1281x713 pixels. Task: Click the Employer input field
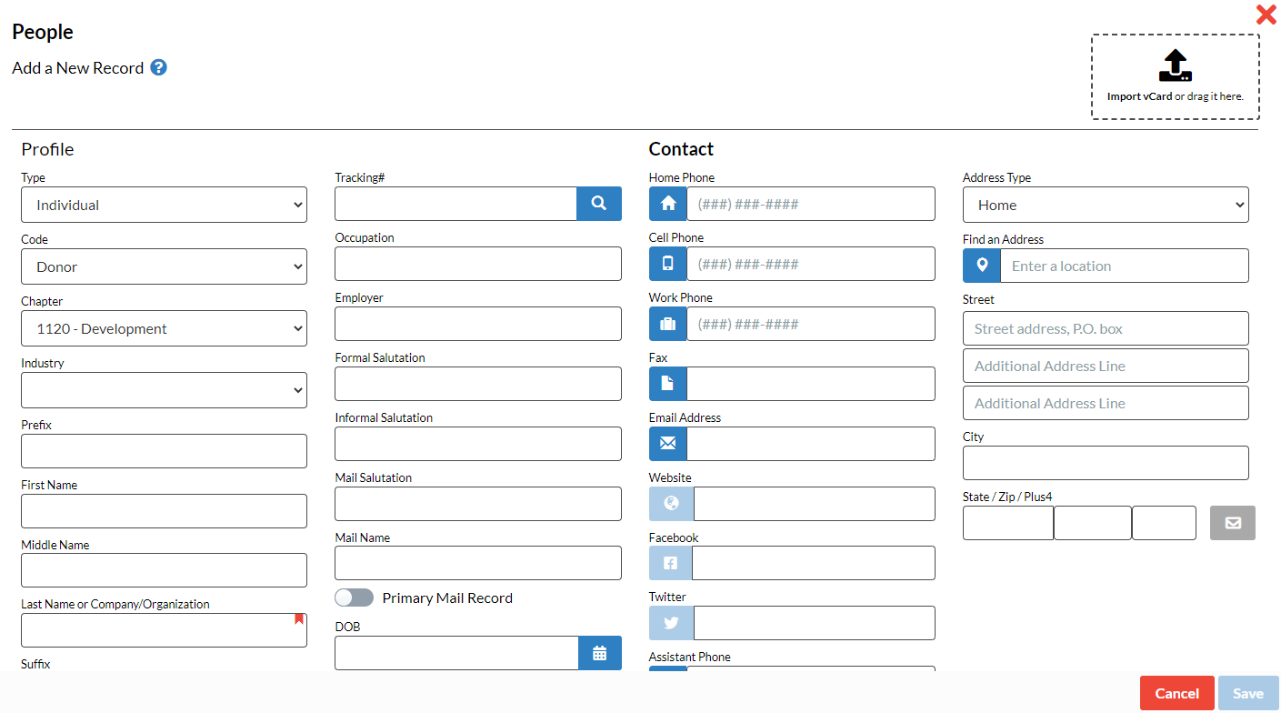478,324
